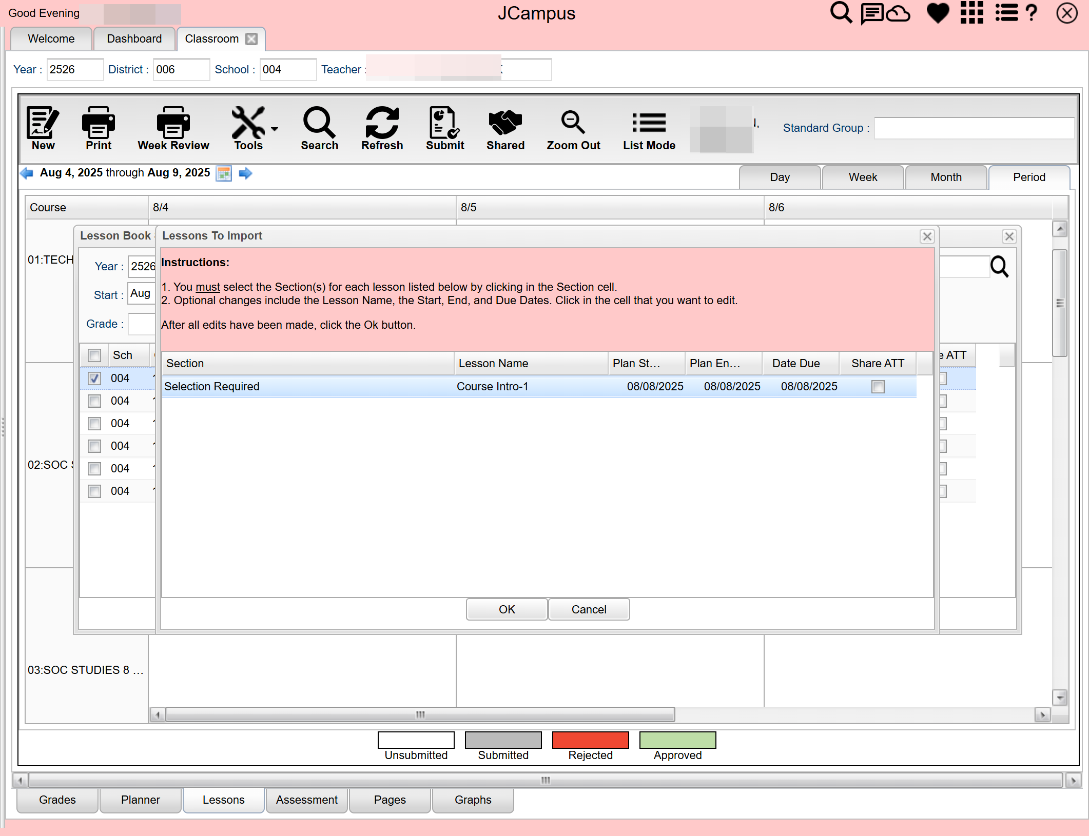Open the calendar date picker icon
The height and width of the screenshot is (836, 1089).
(x=224, y=173)
